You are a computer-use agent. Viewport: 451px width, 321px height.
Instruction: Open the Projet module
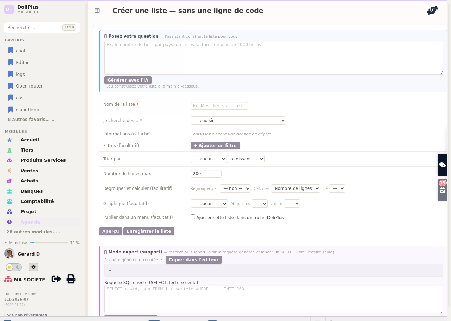click(x=28, y=212)
